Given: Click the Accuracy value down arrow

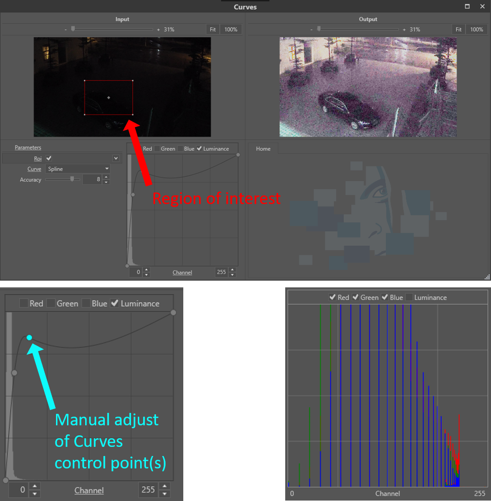Looking at the screenshot, I should coord(106,182).
